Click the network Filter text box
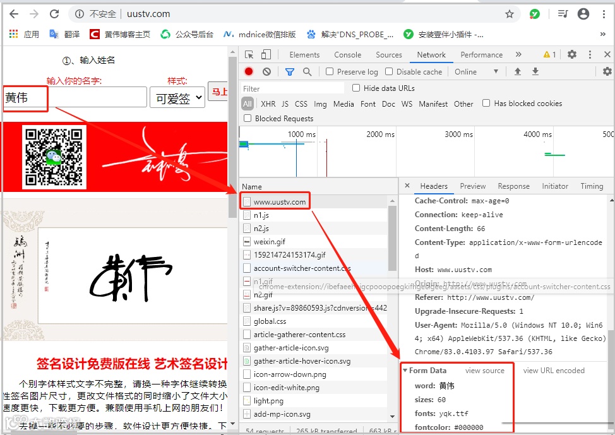 click(x=292, y=88)
